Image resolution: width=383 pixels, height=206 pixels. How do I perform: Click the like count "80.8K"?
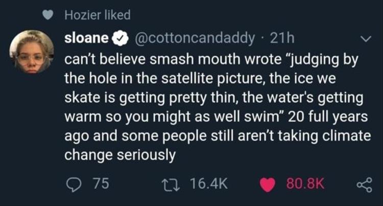pyautogui.click(x=304, y=184)
